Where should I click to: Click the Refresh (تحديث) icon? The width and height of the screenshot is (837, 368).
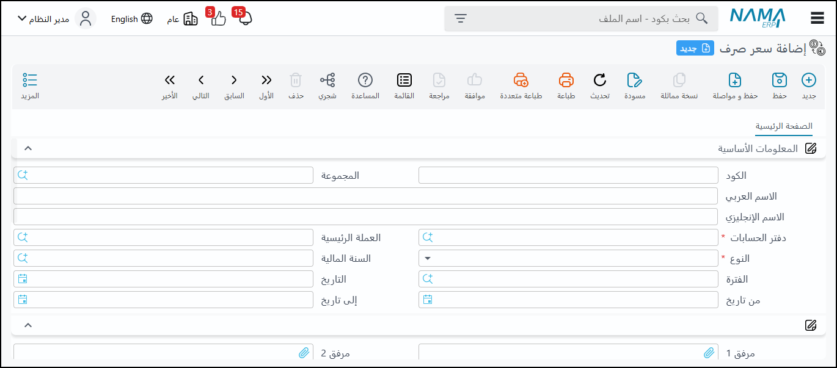point(600,81)
